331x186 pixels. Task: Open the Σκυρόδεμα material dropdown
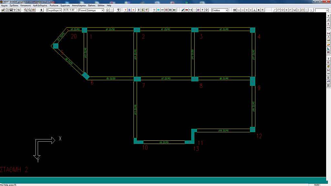click(54, 10)
